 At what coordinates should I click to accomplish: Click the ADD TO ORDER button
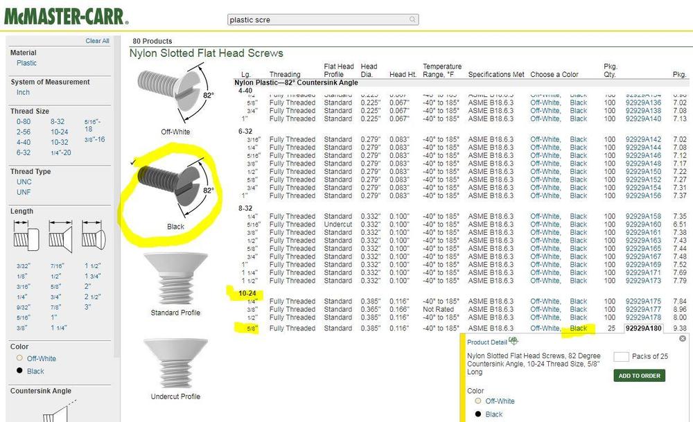tap(639, 376)
